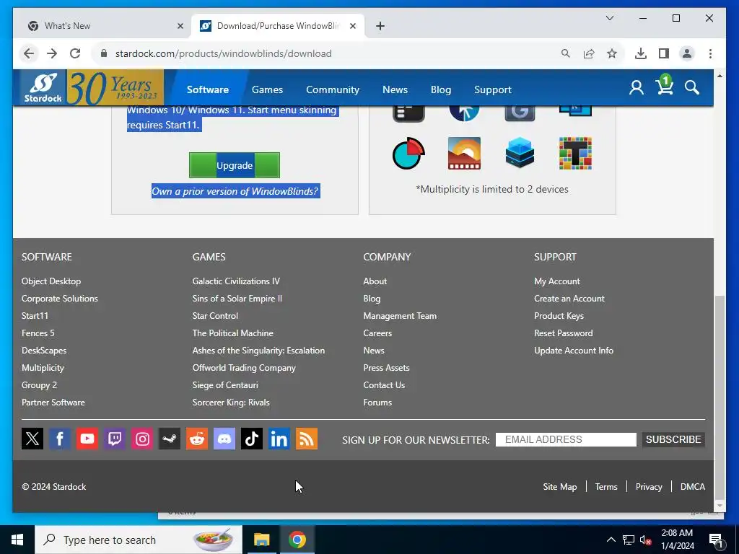Open Stardock Steam page icon
This screenshot has width=739, height=554.
(170, 439)
